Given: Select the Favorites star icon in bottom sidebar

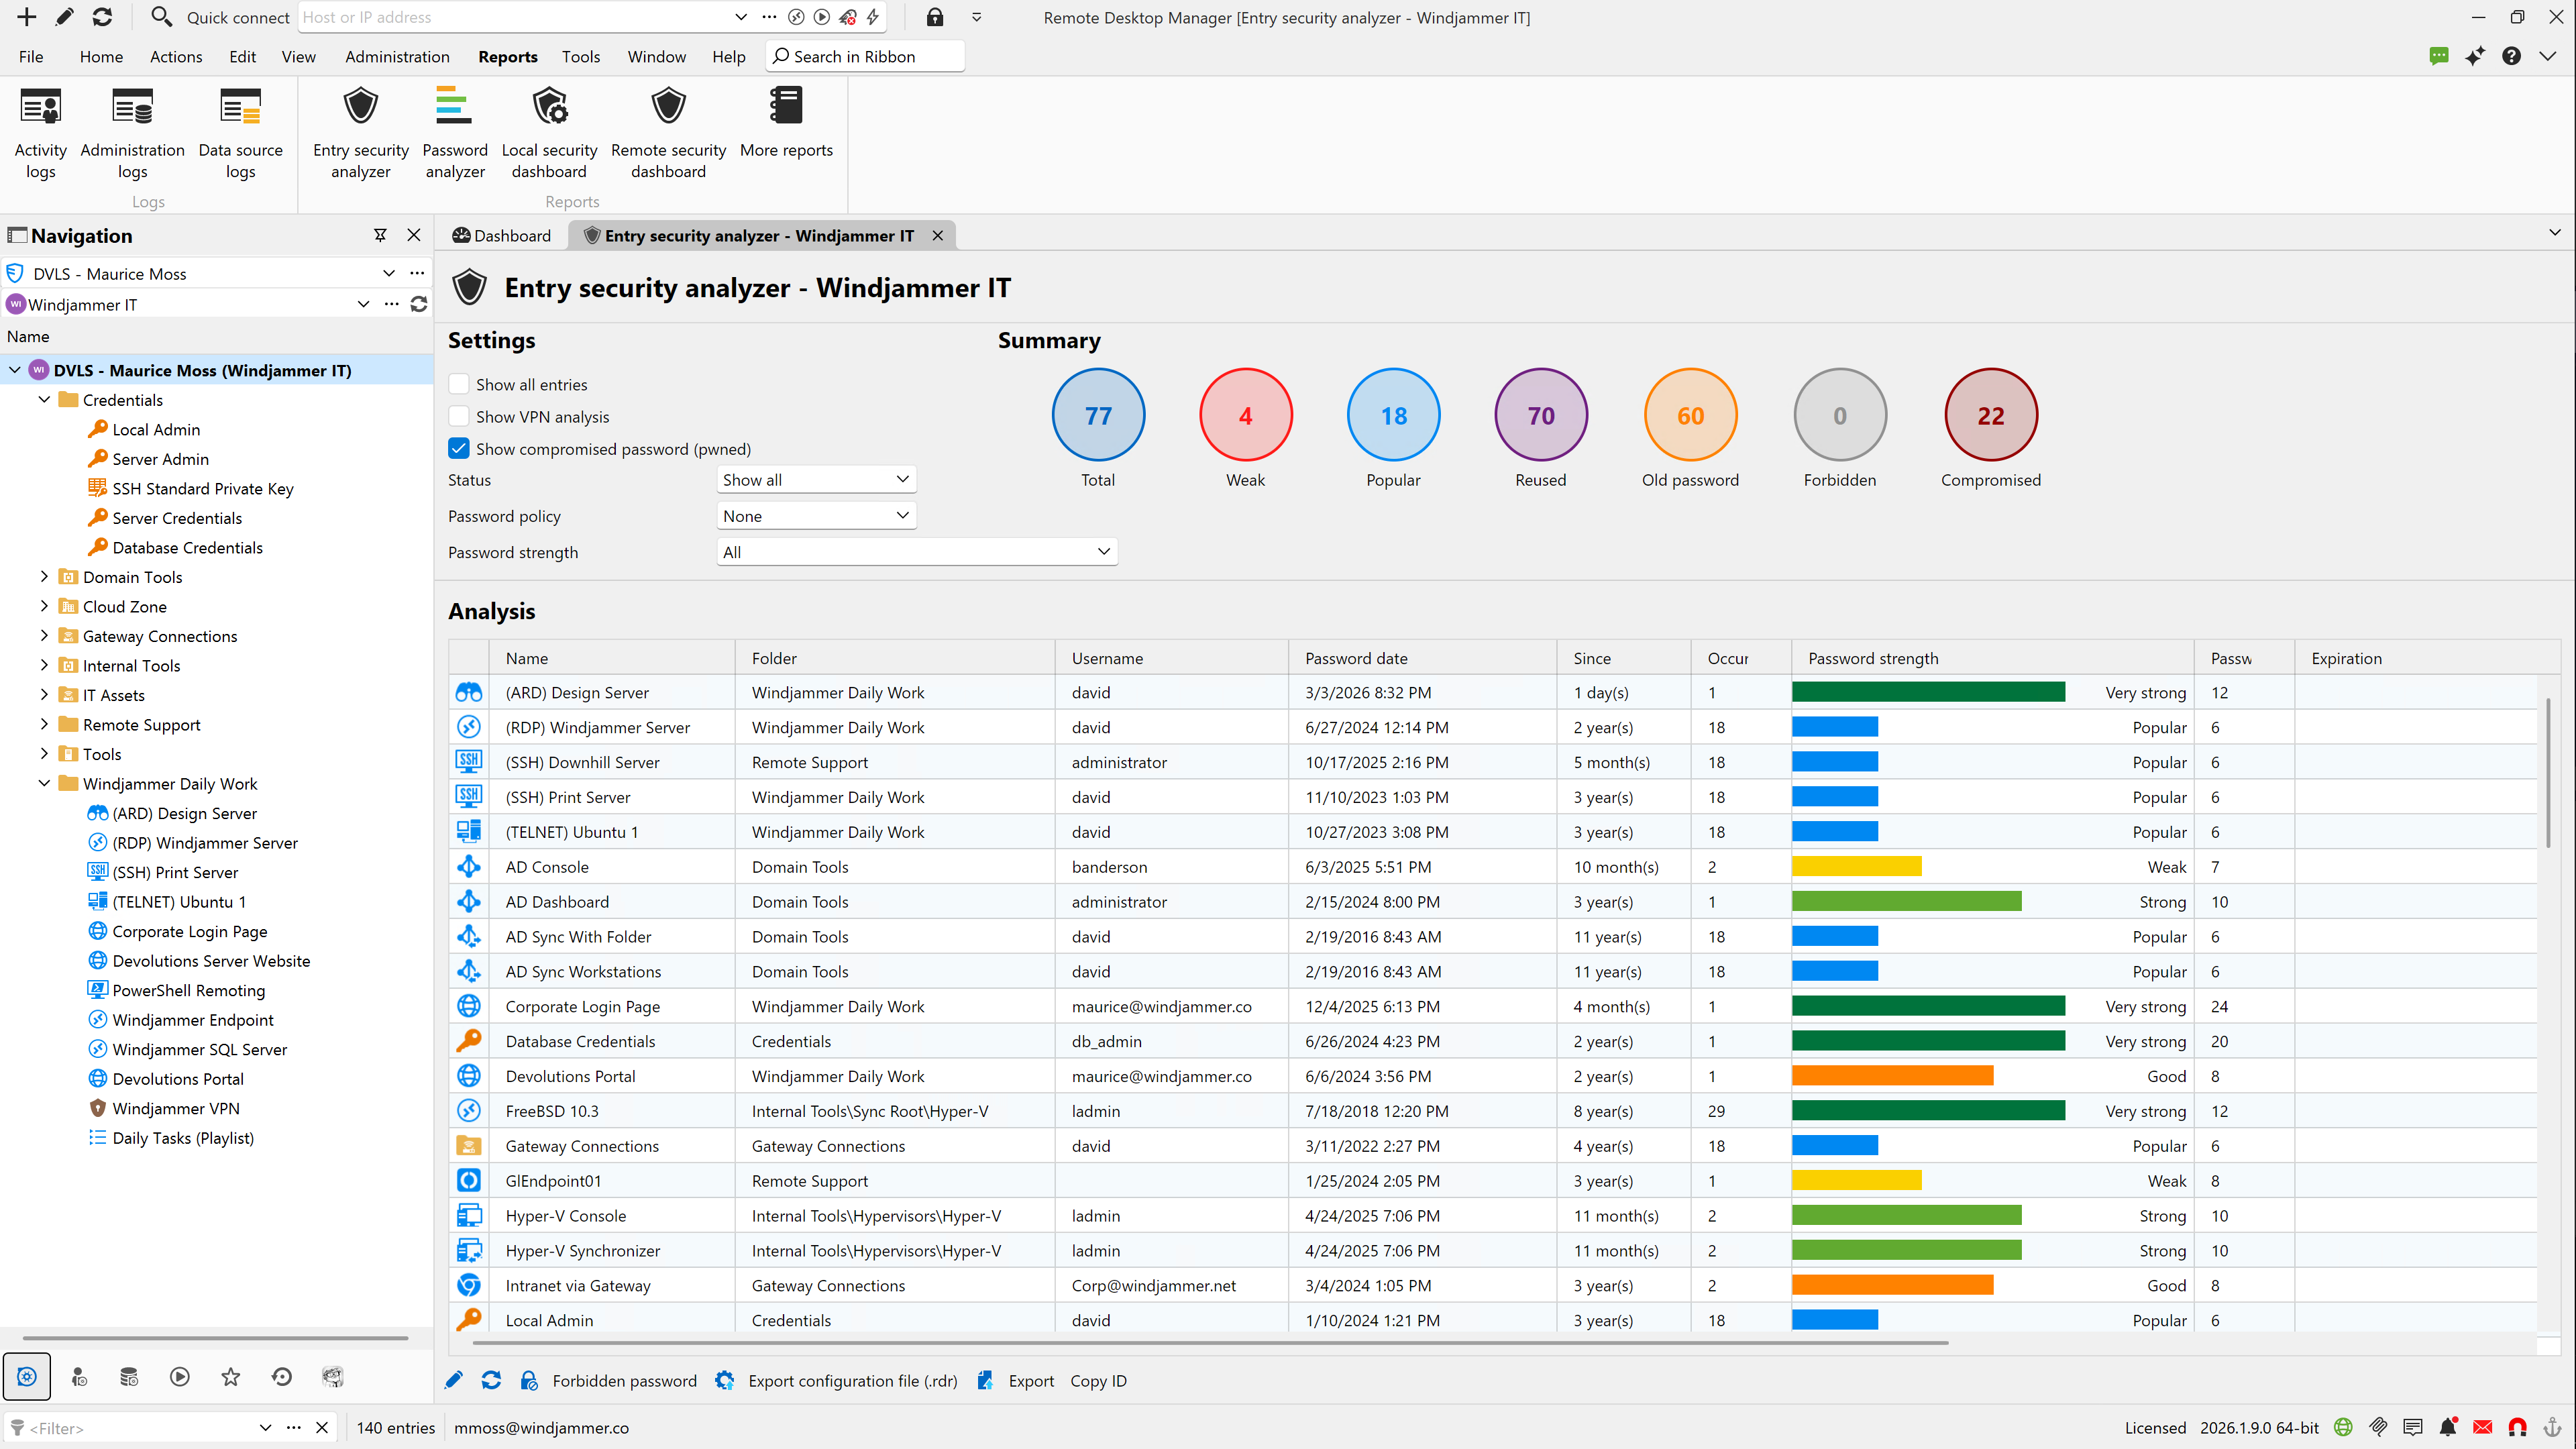Looking at the screenshot, I should pyautogui.click(x=231, y=1376).
